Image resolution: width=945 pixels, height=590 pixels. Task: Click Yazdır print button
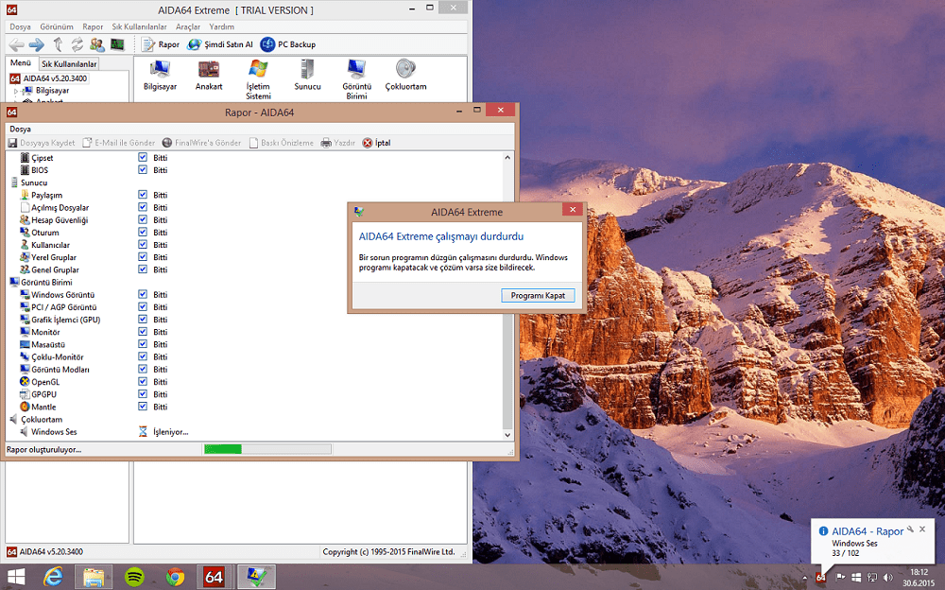tap(338, 143)
